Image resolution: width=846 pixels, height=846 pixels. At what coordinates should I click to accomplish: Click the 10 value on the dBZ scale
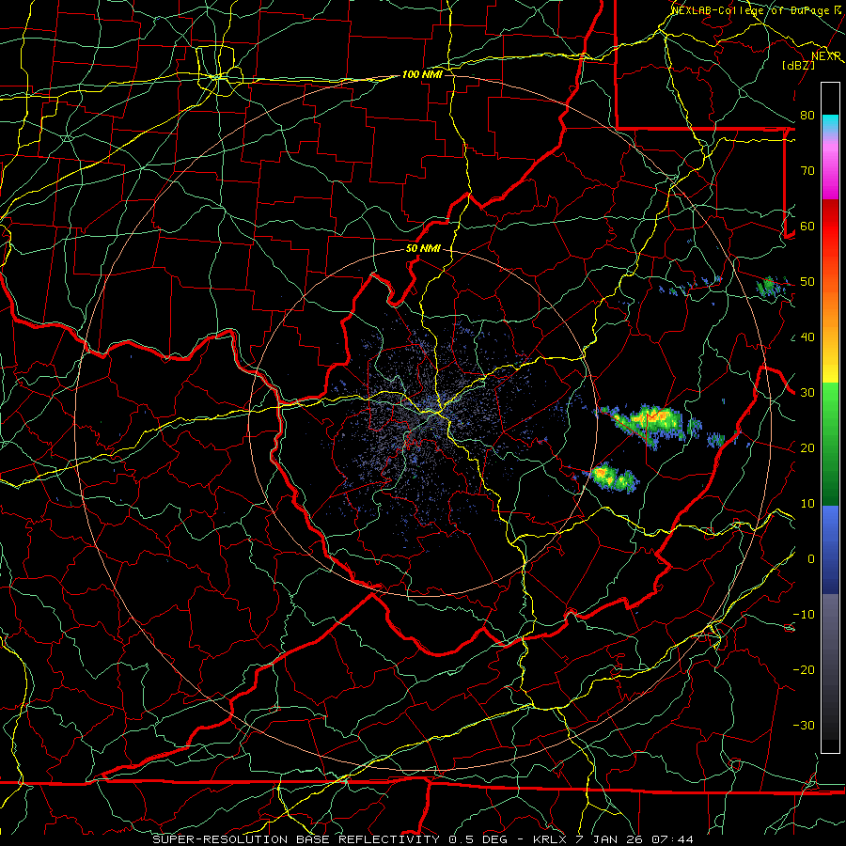807,504
